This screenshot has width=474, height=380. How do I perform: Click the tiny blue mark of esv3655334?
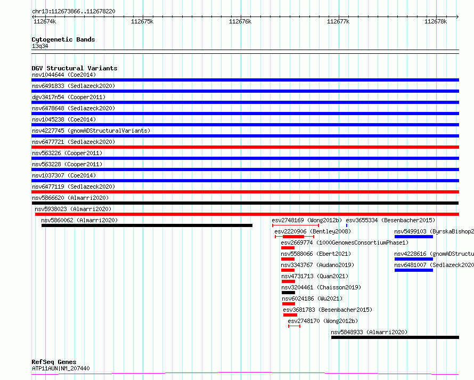click(x=347, y=225)
